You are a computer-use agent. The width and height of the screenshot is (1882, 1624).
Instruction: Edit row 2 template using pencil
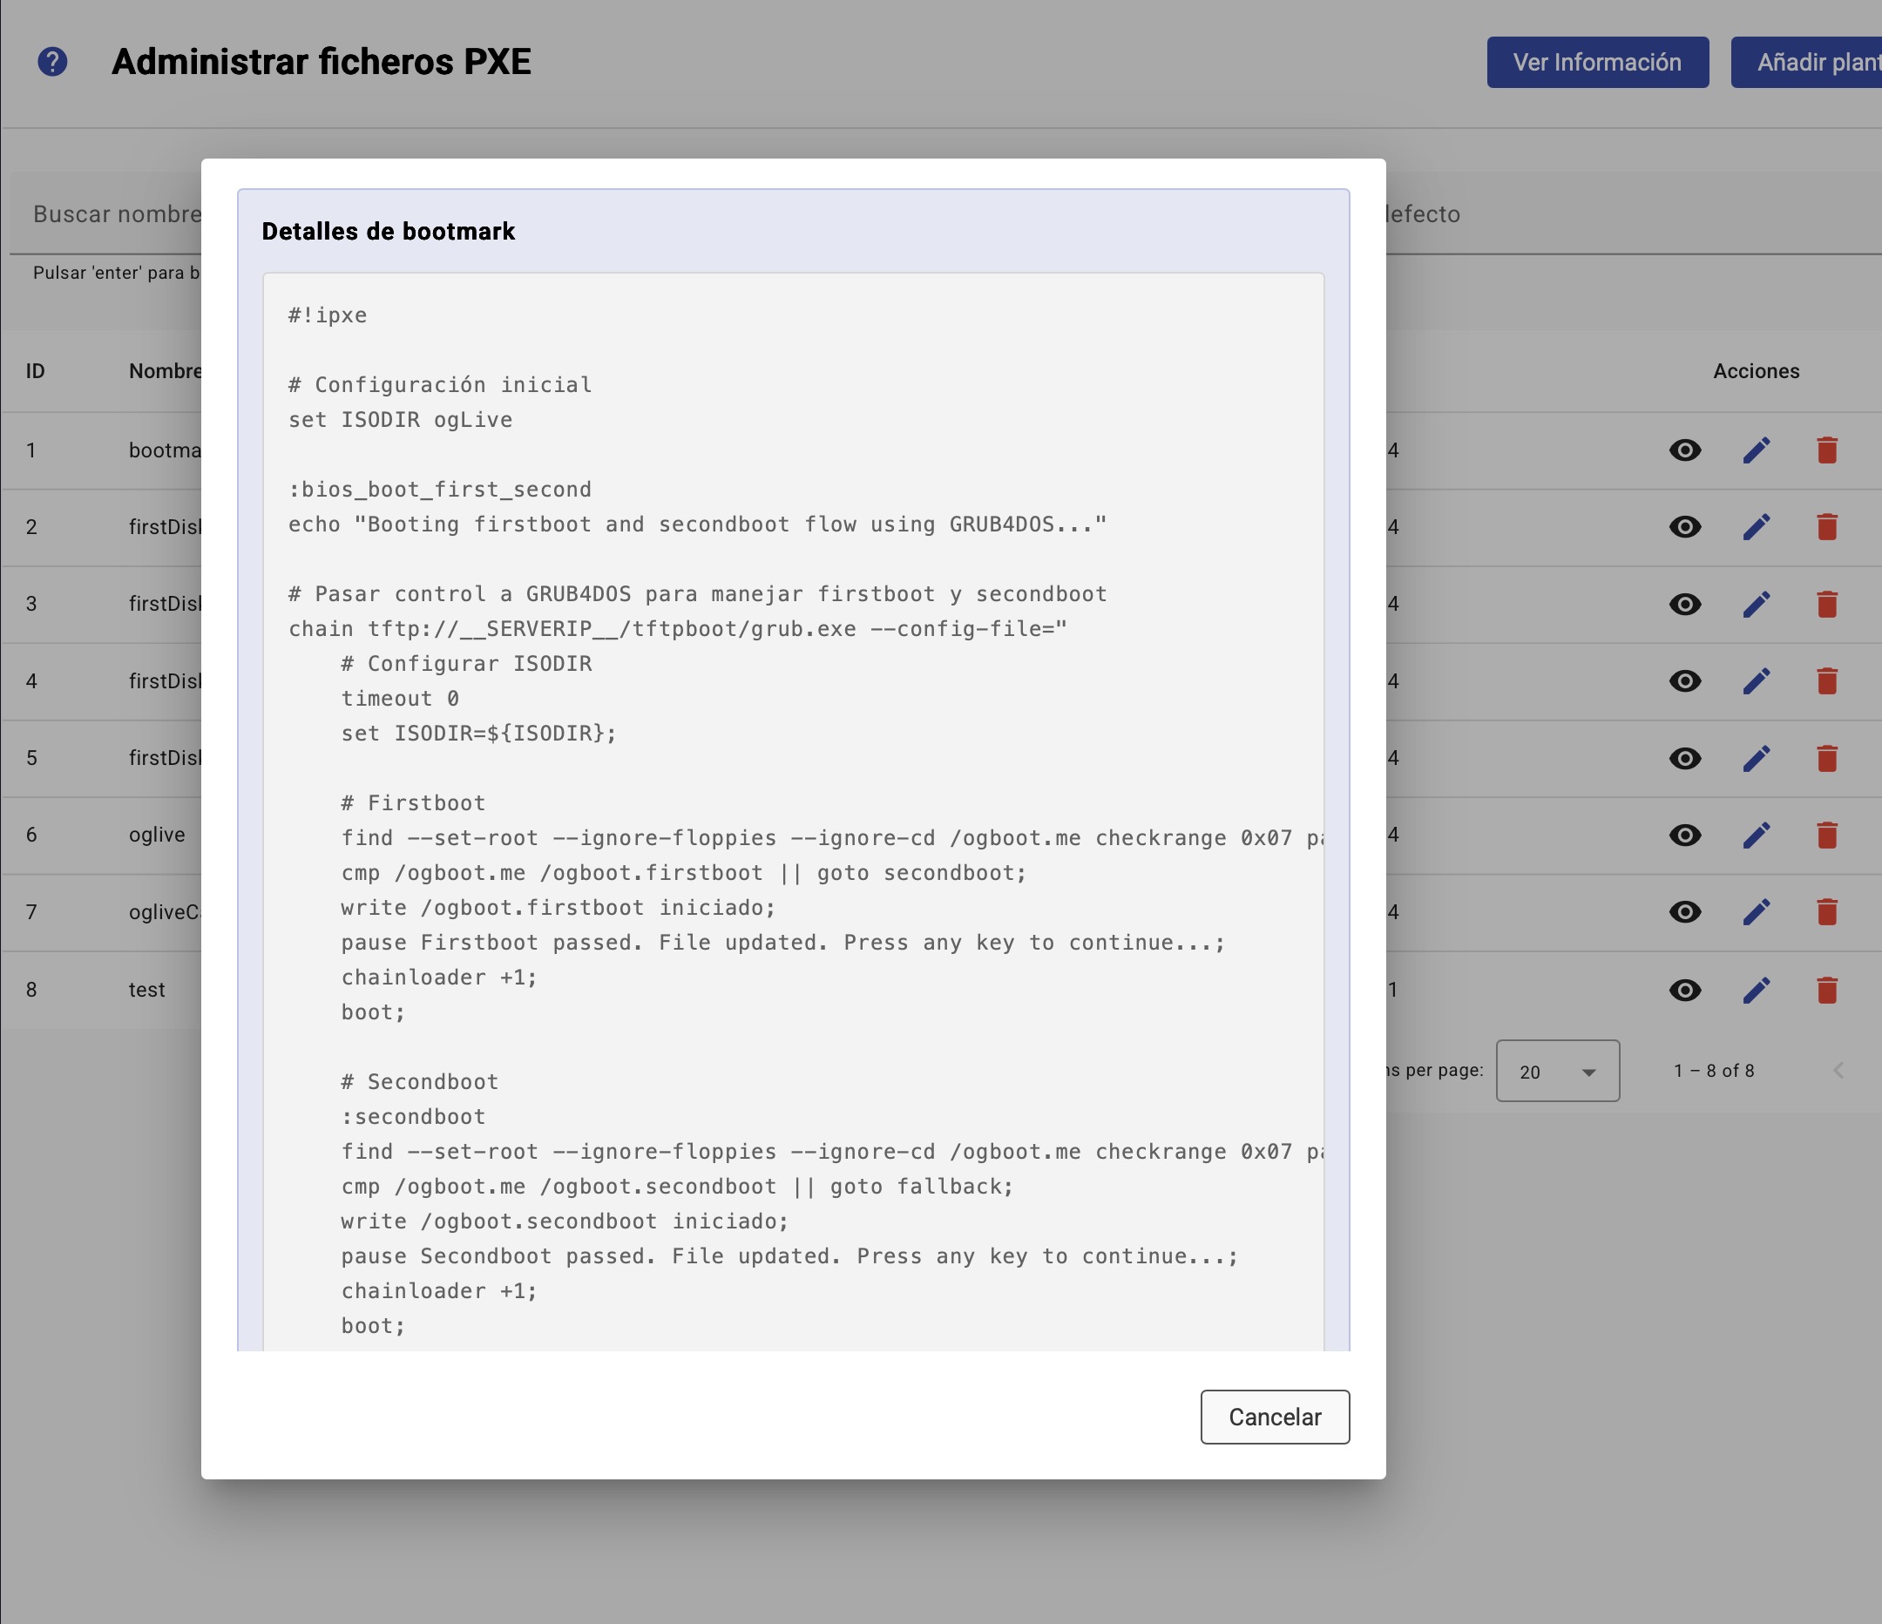(1757, 527)
